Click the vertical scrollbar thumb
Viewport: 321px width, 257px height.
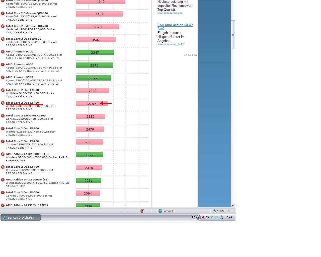pos(233,35)
